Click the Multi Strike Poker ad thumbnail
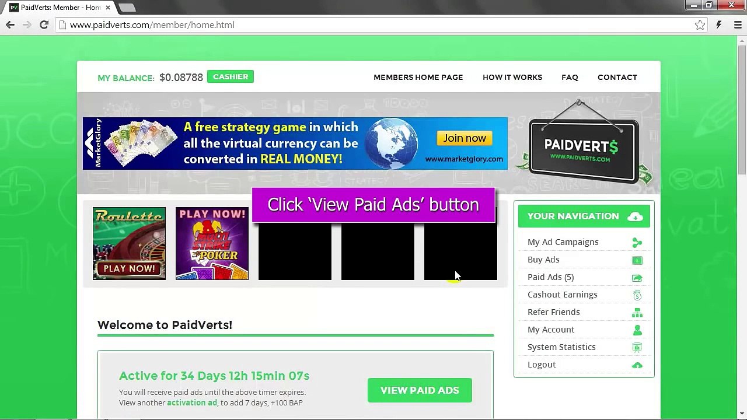 [x=212, y=243]
